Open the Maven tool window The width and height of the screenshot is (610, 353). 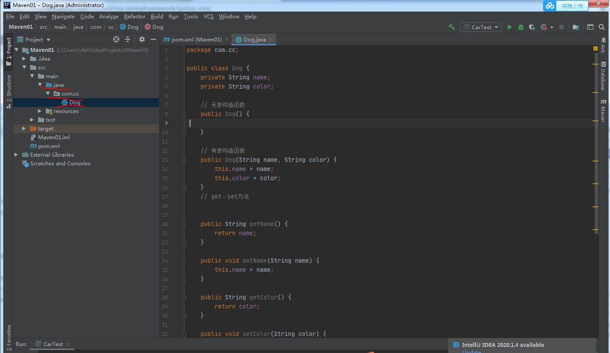point(603,111)
